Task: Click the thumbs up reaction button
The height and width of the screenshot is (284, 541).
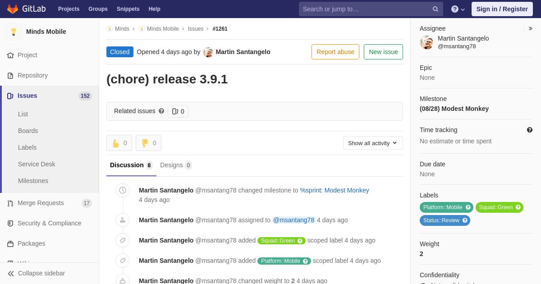Action: pos(119,143)
